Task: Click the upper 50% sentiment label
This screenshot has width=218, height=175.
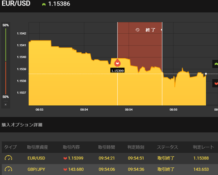Action: [5, 25]
